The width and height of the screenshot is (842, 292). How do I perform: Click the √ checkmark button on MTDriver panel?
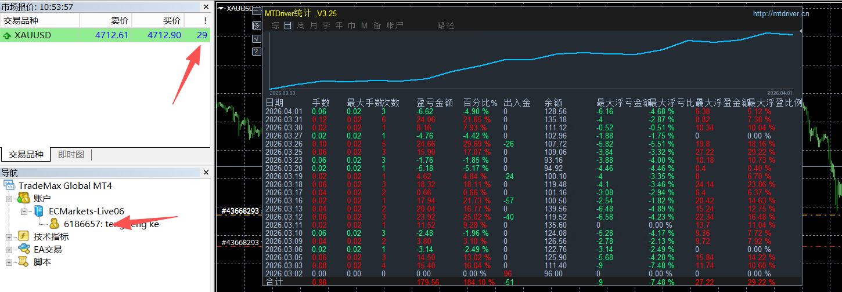pyautogui.click(x=257, y=39)
